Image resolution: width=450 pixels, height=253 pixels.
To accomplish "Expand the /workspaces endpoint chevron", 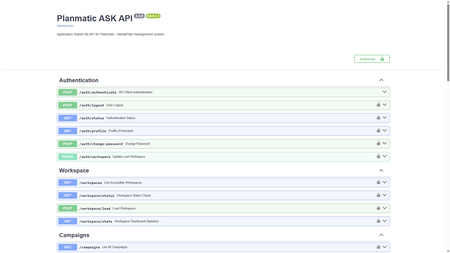I will [385, 182].
